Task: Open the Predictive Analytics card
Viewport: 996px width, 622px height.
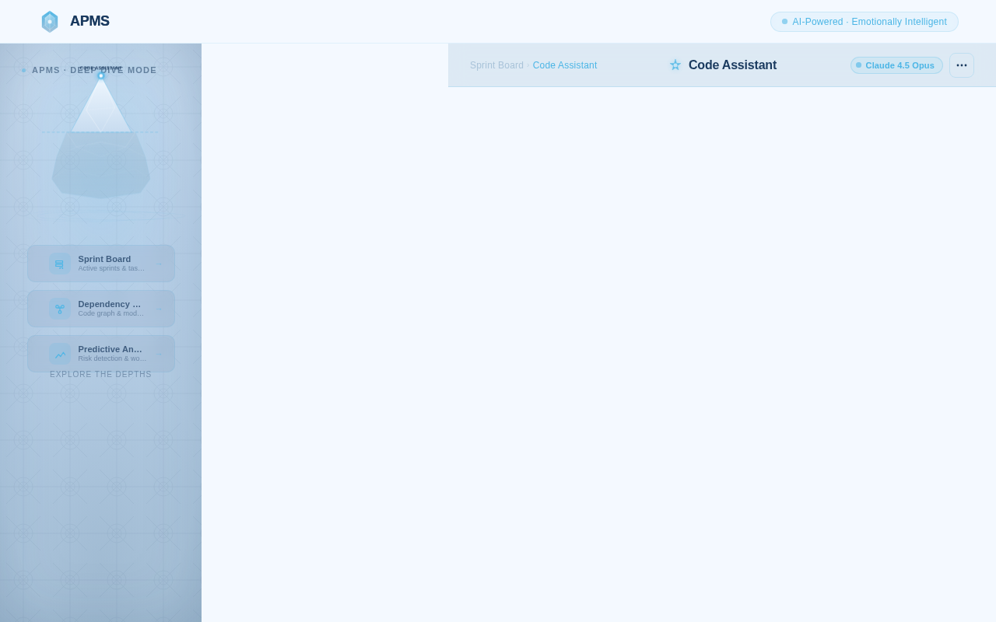Action: click(x=101, y=353)
